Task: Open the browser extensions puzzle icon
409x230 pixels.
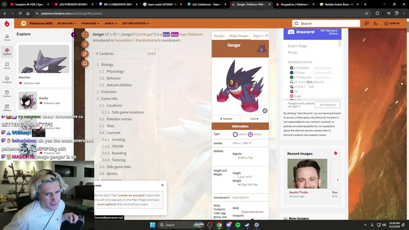Action: coord(377,13)
